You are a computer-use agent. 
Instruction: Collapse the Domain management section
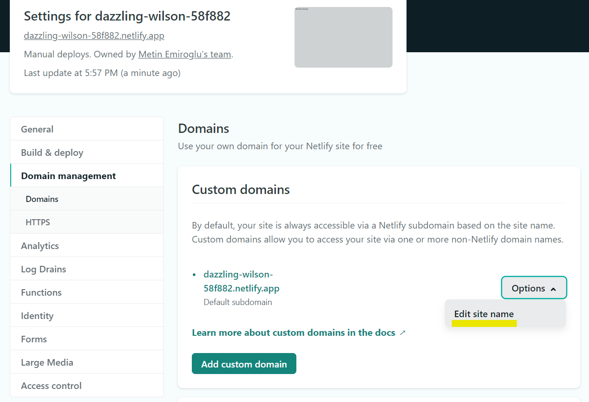[x=87, y=175]
